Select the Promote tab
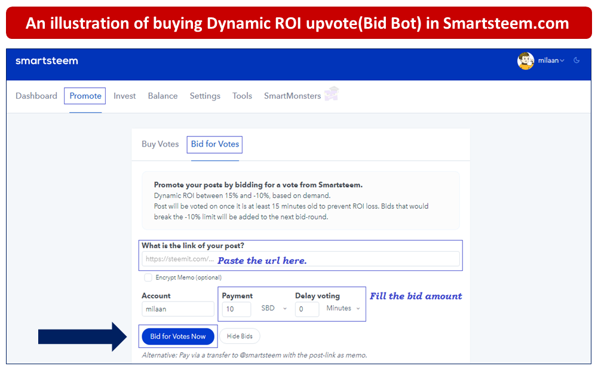The image size is (598, 369). (85, 96)
